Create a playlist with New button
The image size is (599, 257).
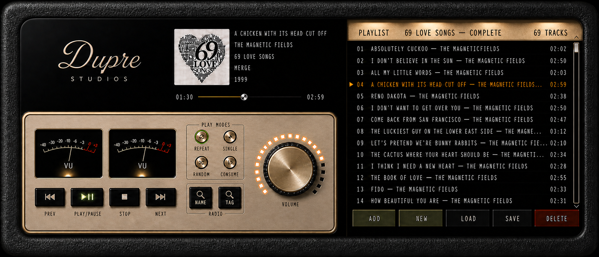421,218
